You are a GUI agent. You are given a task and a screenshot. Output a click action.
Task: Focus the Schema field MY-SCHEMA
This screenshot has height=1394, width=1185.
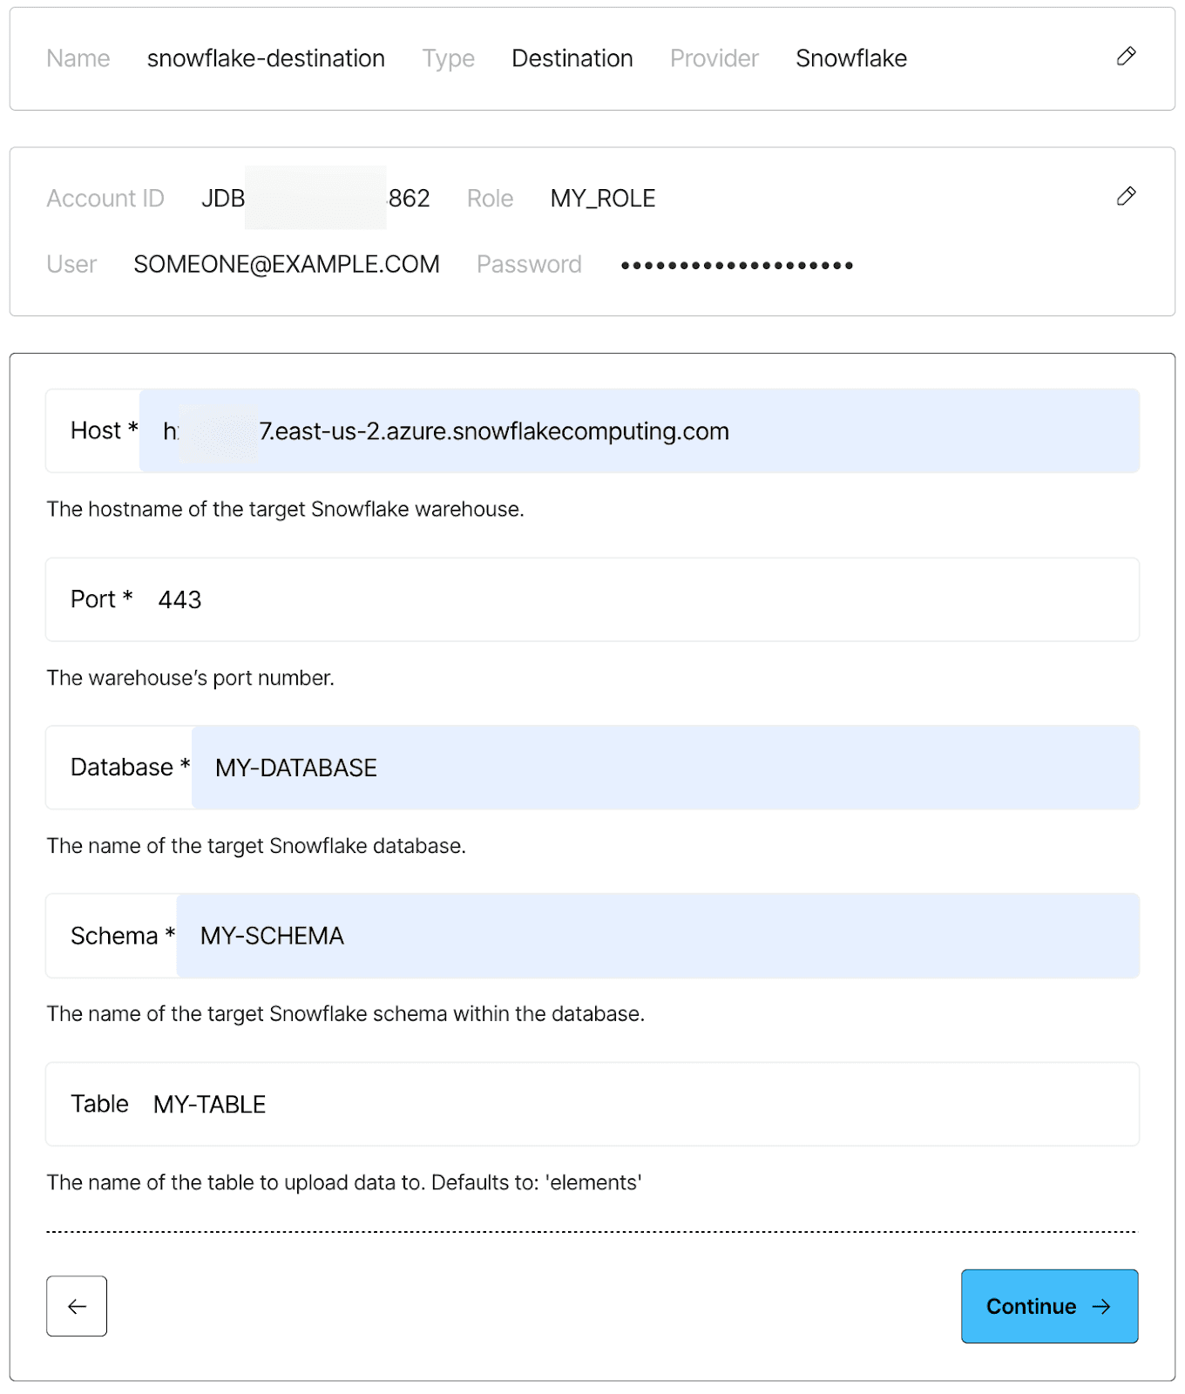point(658,936)
